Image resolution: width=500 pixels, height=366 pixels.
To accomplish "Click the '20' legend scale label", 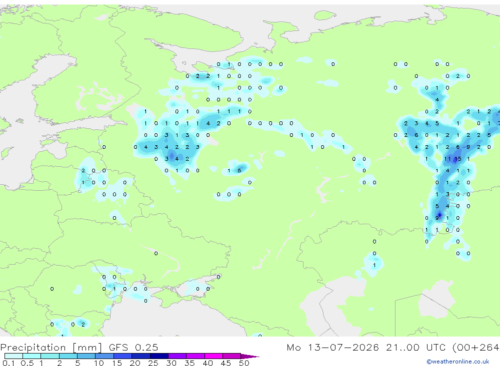I will [x=135, y=363].
